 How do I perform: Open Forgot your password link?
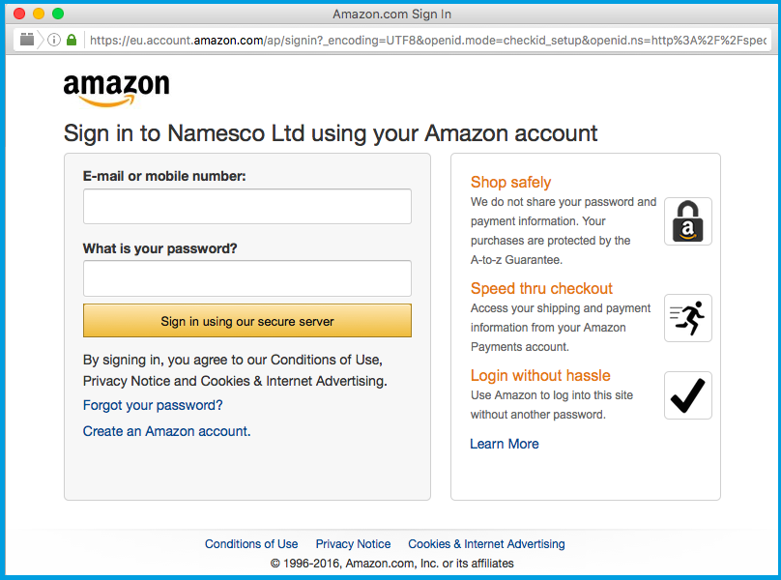pyautogui.click(x=153, y=405)
